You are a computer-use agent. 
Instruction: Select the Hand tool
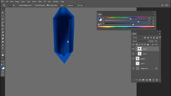3,55
